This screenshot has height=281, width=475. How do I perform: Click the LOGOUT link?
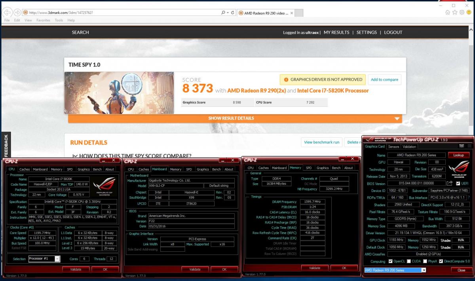pyautogui.click(x=393, y=32)
